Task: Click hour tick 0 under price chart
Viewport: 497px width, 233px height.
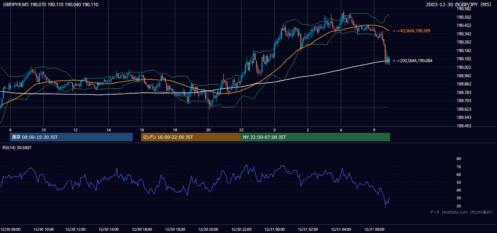Action: click(275, 130)
